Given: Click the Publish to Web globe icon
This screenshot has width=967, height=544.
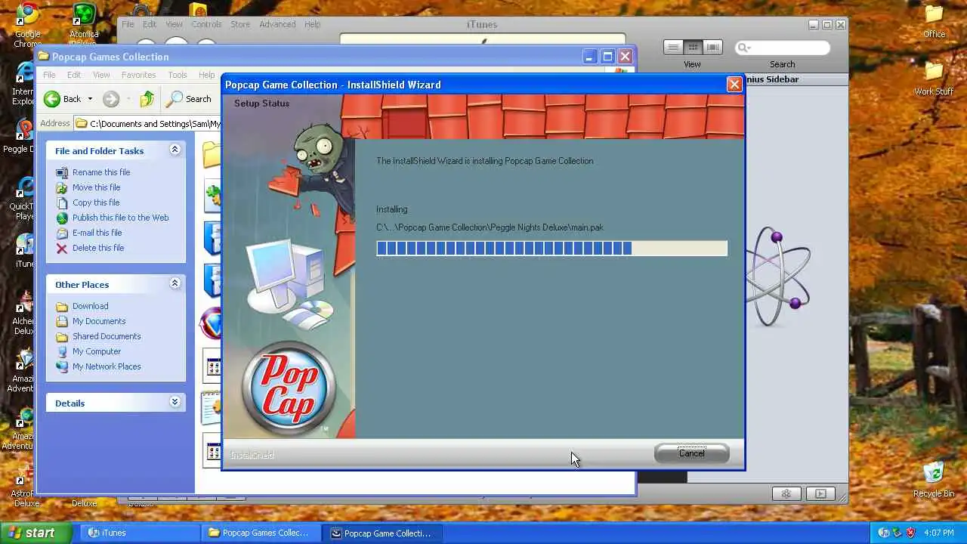Looking at the screenshot, I should pos(62,218).
